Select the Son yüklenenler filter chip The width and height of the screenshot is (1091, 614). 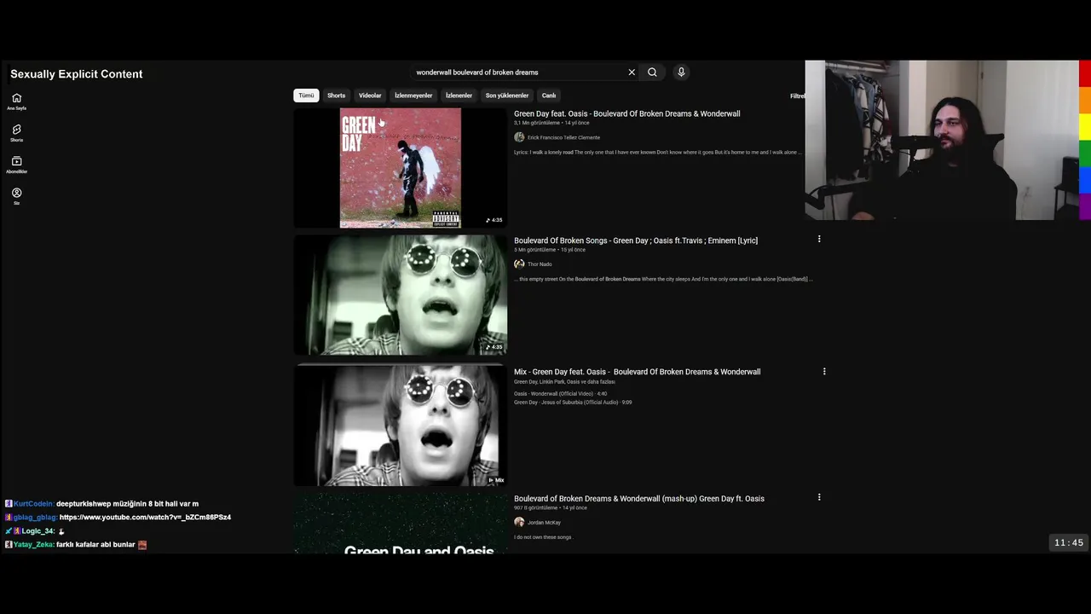507,96
